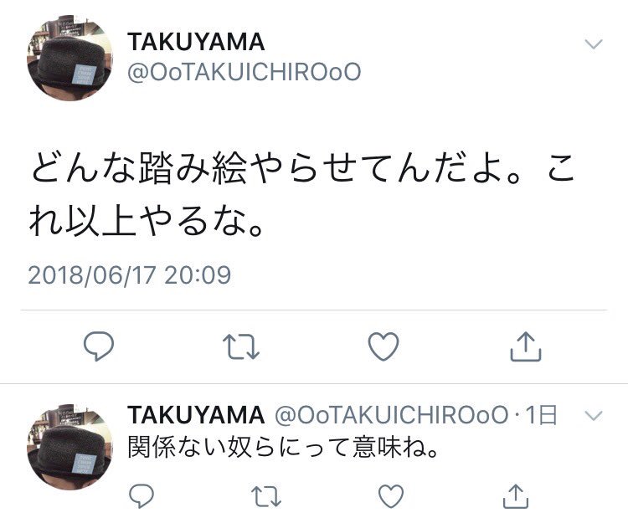The image size is (628, 518).
Task: Open @OoTAKUICHIROoO handle in reply tweet
Action: point(391,415)
